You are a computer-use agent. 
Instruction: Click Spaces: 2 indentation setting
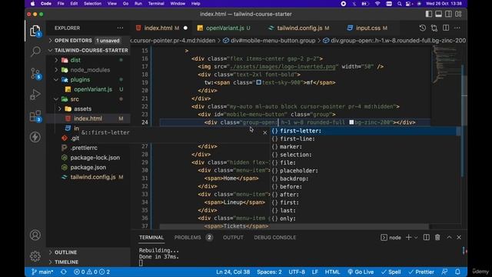coord(269,272)
